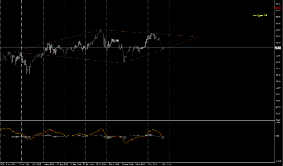This screenshot has height=166, width=283.
Task: Click the 67.70 price axis label
Action: tap(278, 36)
